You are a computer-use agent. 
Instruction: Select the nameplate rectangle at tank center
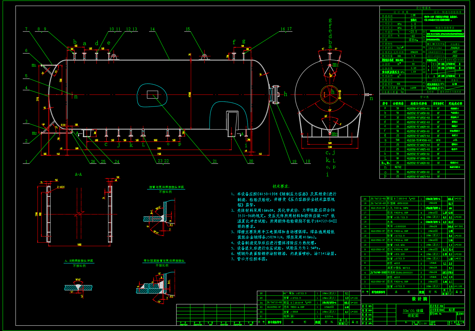152,95
